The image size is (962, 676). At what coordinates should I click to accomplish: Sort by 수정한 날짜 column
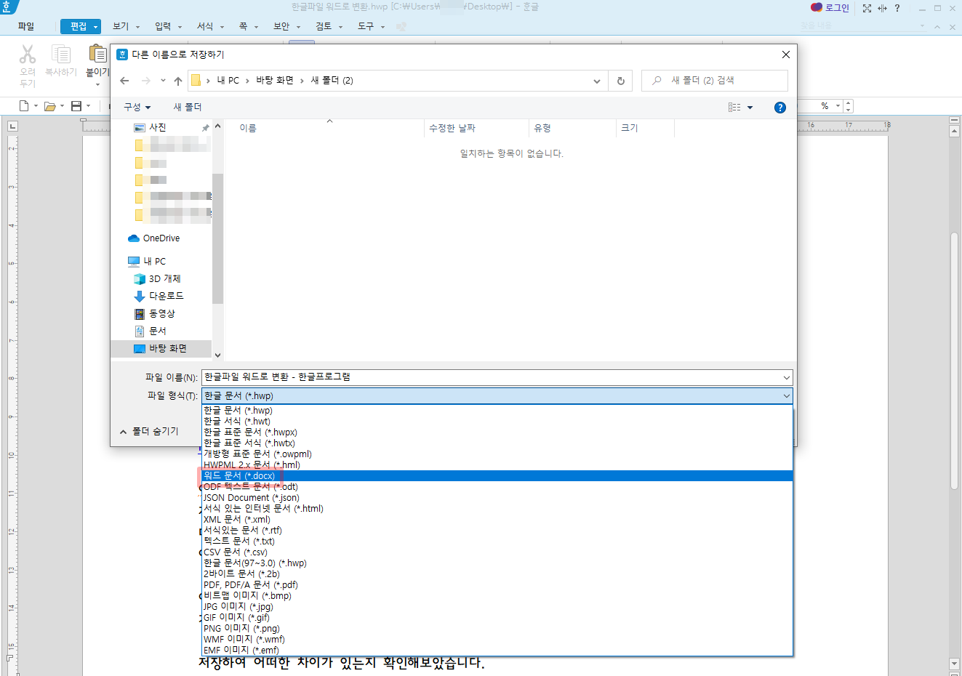[452, 128]
